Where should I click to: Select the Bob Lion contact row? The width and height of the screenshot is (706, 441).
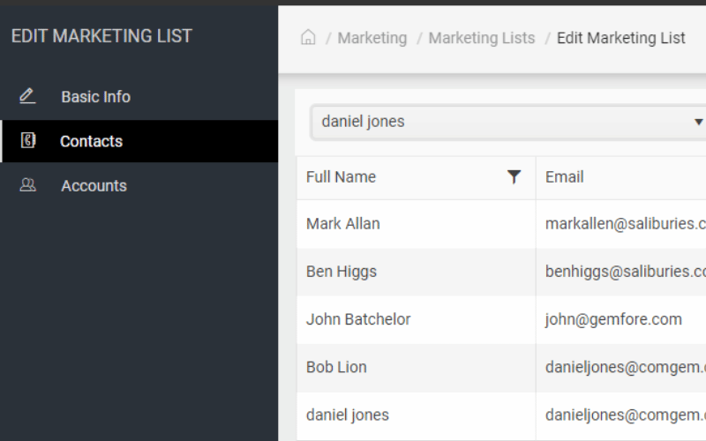(336, 367)
